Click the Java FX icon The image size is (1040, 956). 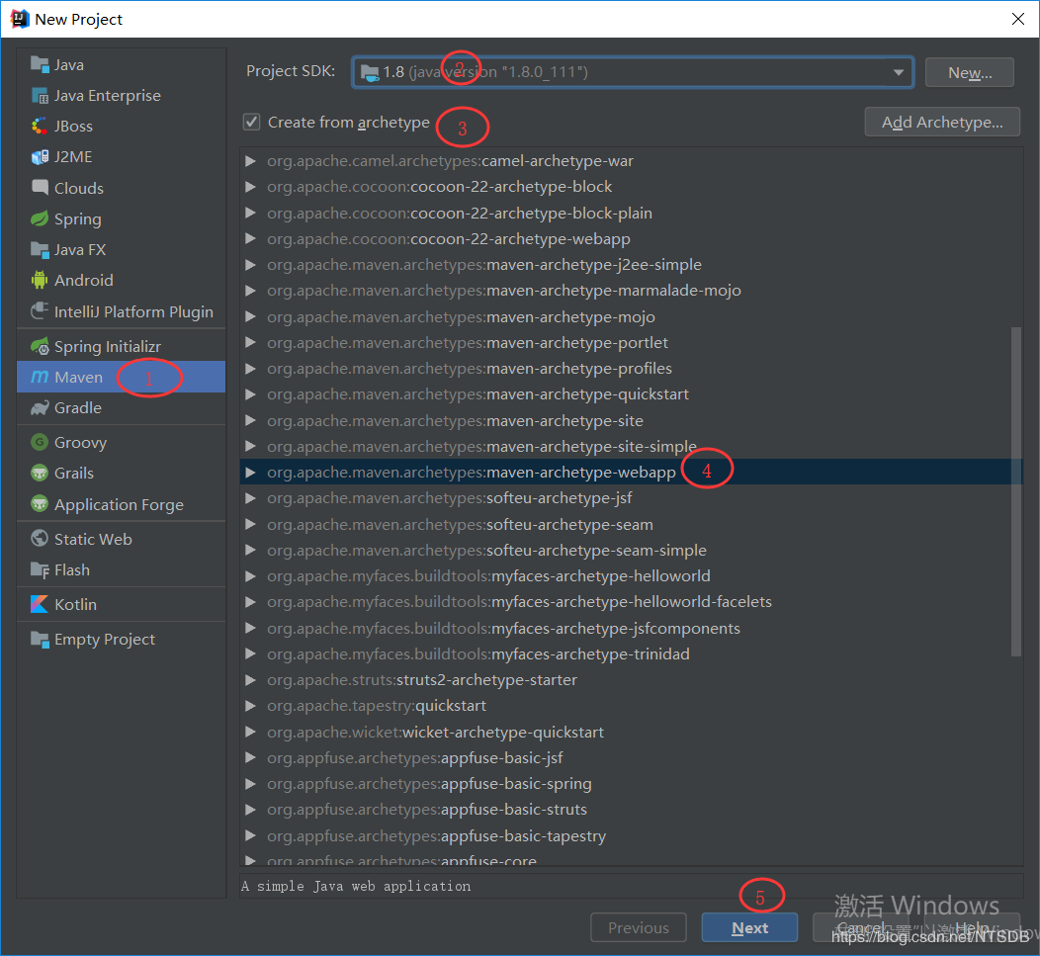(40, 249)
